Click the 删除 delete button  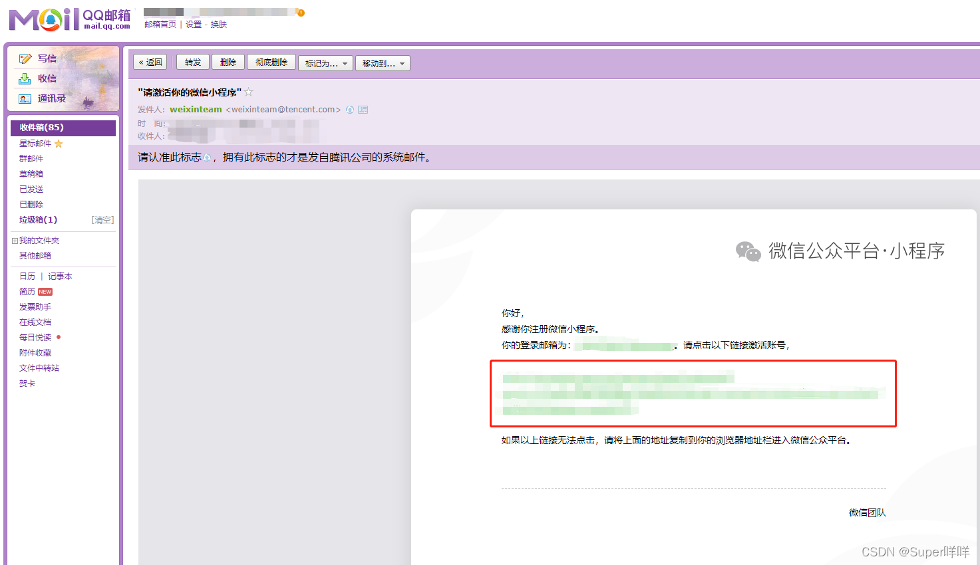[x=228, y=62]
